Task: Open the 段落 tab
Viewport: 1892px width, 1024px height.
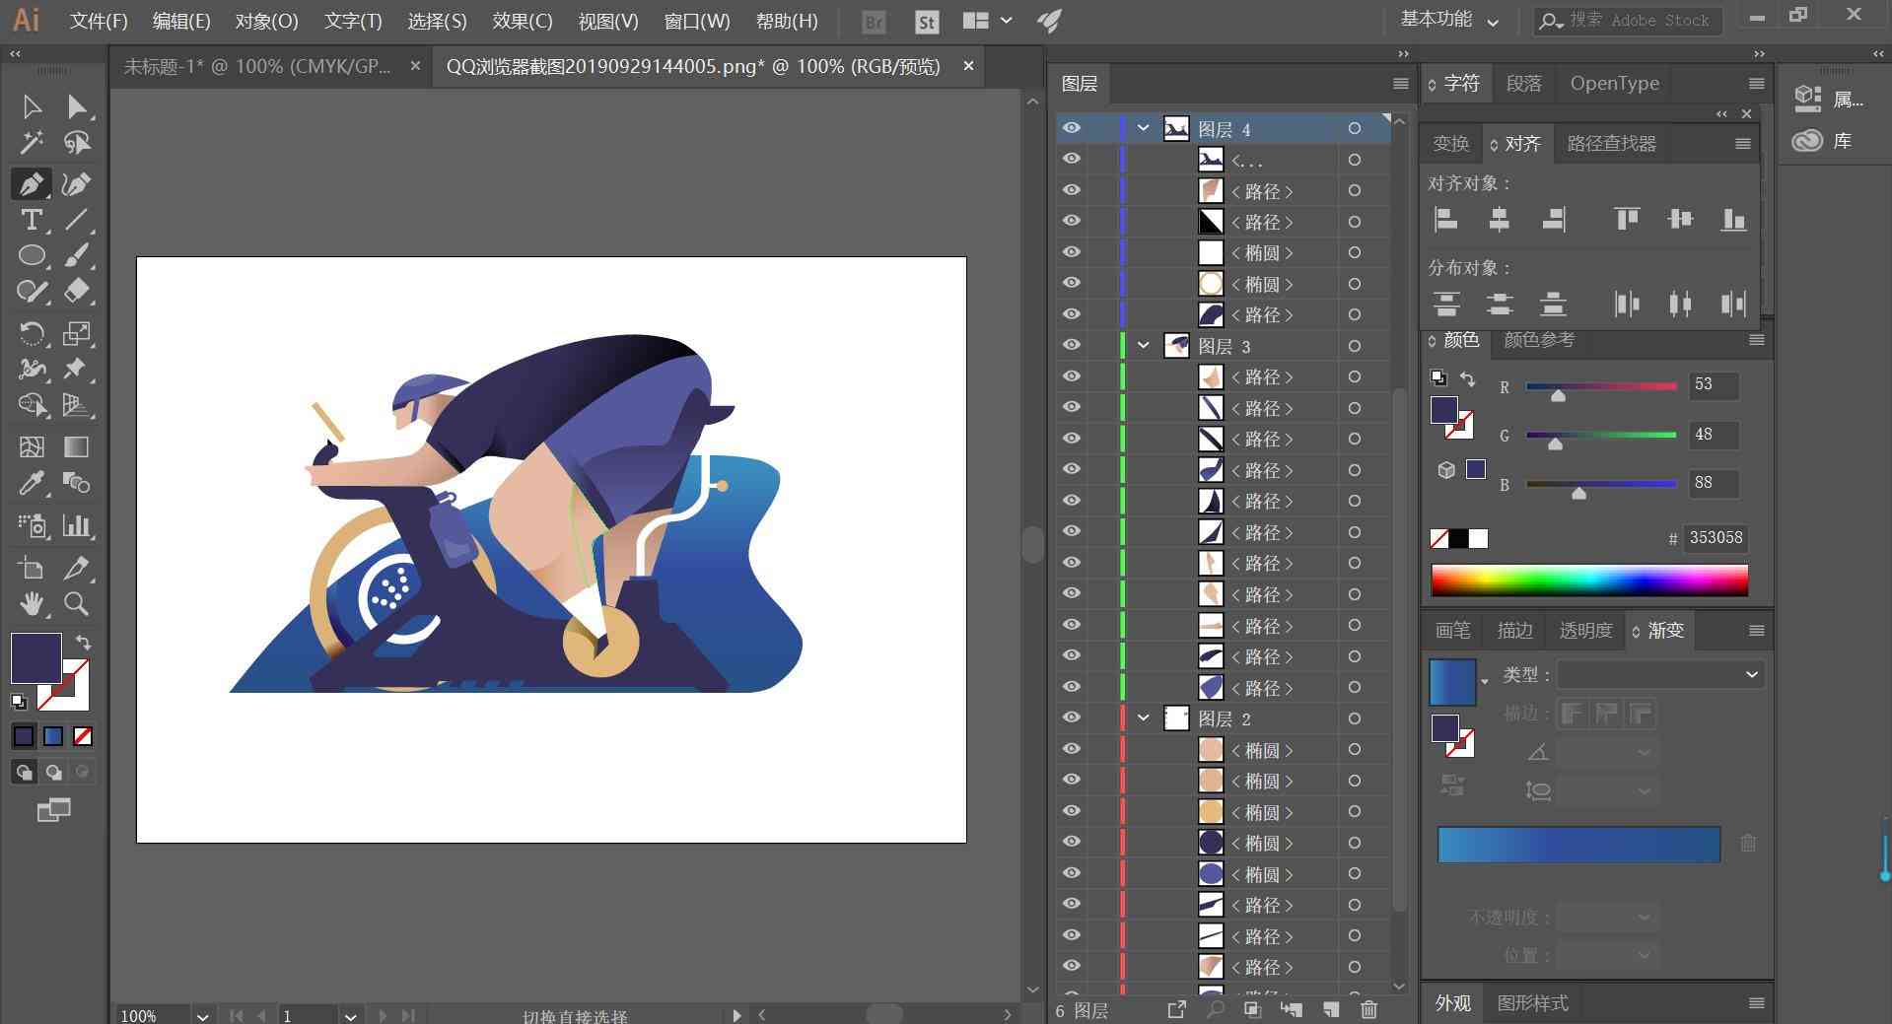Action: [1523, 84]
